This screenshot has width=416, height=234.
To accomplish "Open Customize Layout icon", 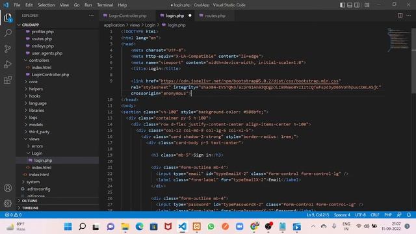I will pos(367,5).
